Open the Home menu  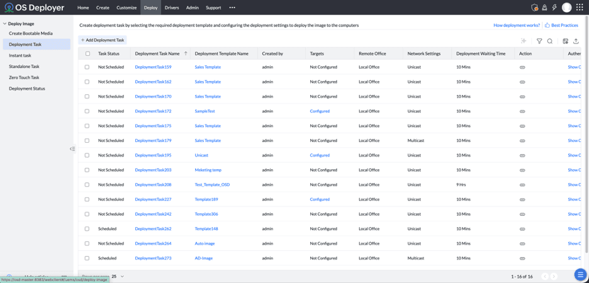pos(83,8)
